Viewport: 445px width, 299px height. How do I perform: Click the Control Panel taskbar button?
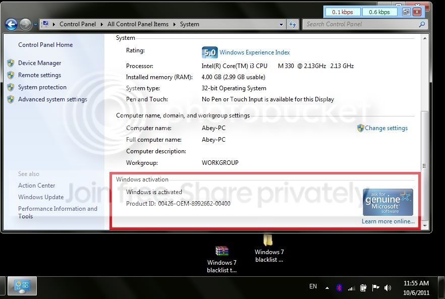22,286
